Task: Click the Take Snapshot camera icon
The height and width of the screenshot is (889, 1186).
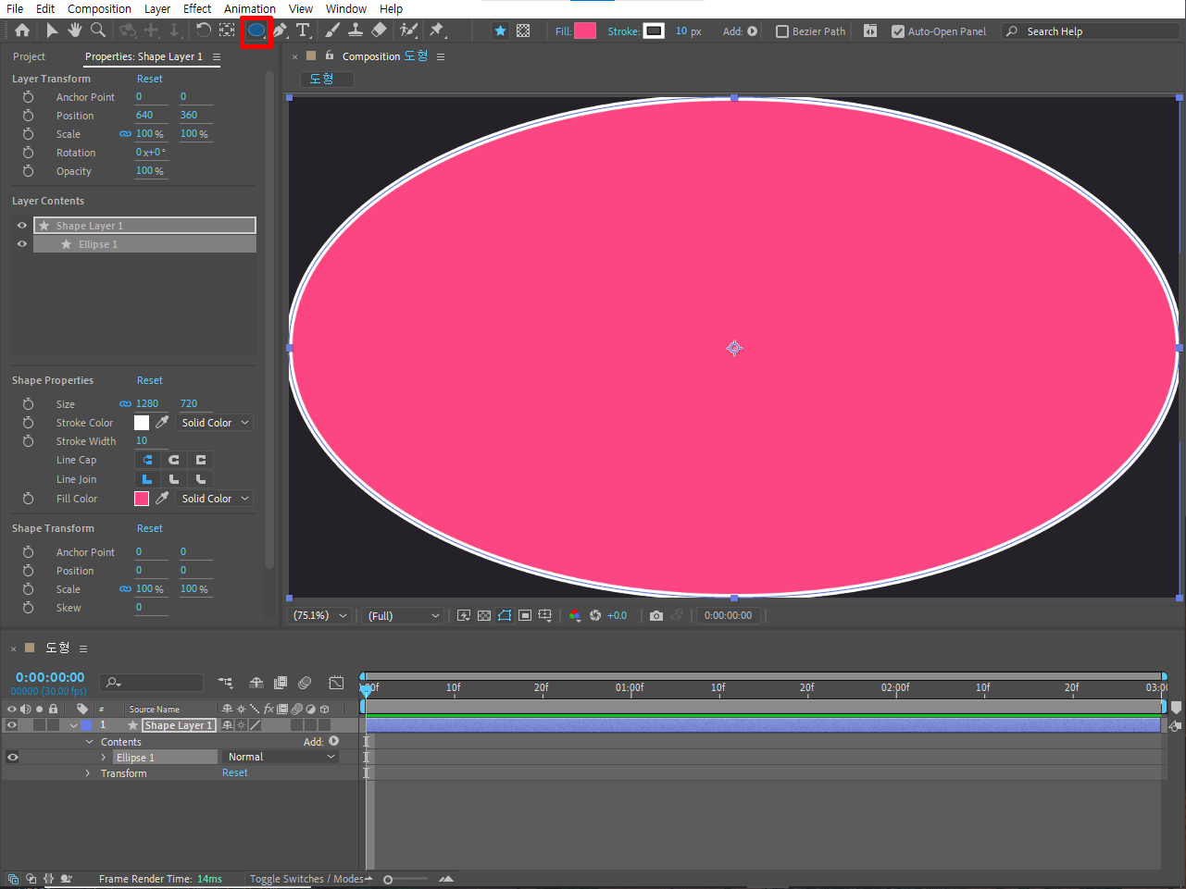Action: 656,615
